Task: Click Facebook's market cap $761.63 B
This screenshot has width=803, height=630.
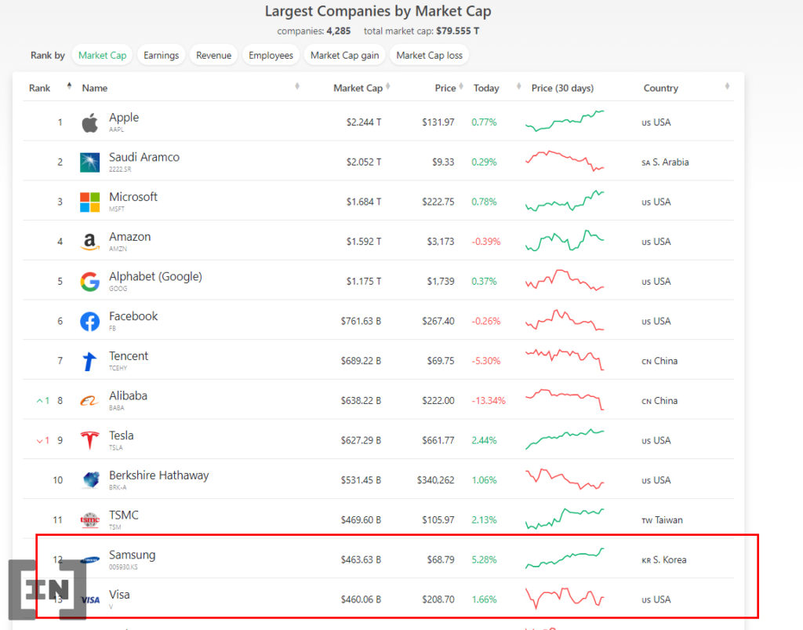Action: pos(361,321)
